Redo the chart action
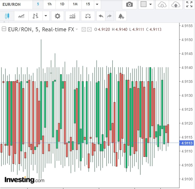Viewport: 195px width, 189px height. pyautogui.click(x=109, y=16)
